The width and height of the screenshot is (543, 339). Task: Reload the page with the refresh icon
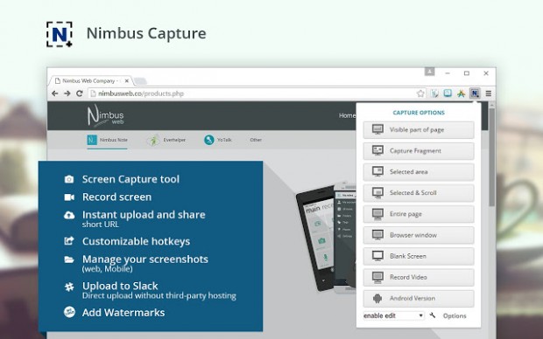(80, 93)
